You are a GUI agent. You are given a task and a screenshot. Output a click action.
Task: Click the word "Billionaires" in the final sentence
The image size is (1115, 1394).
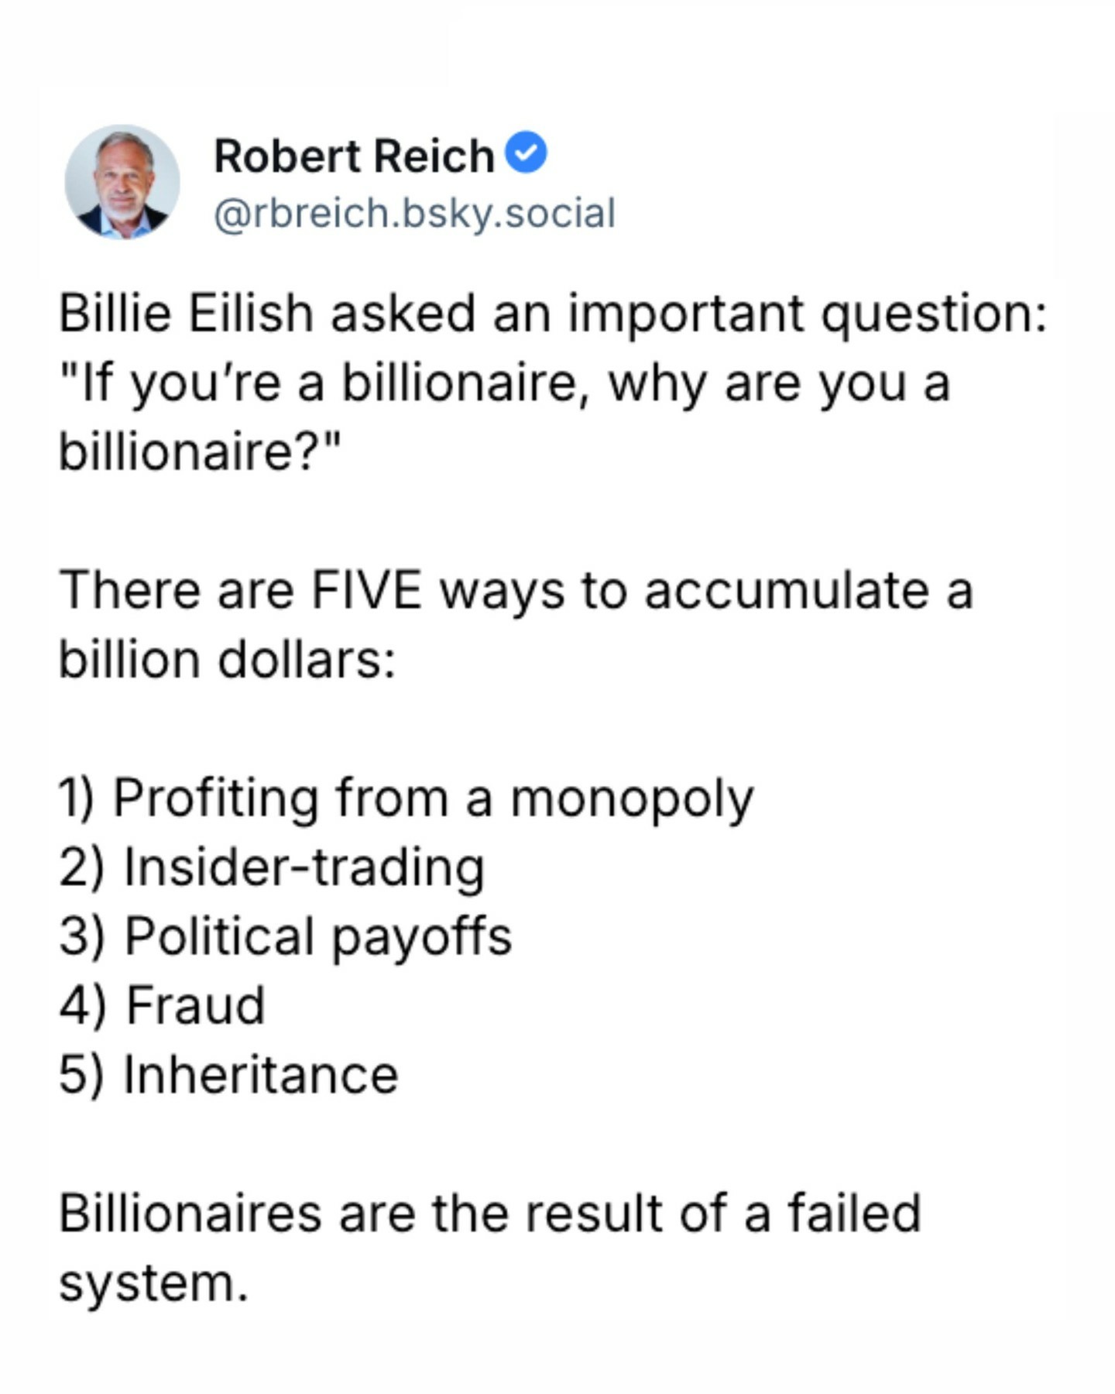(x=190, y=1214)
